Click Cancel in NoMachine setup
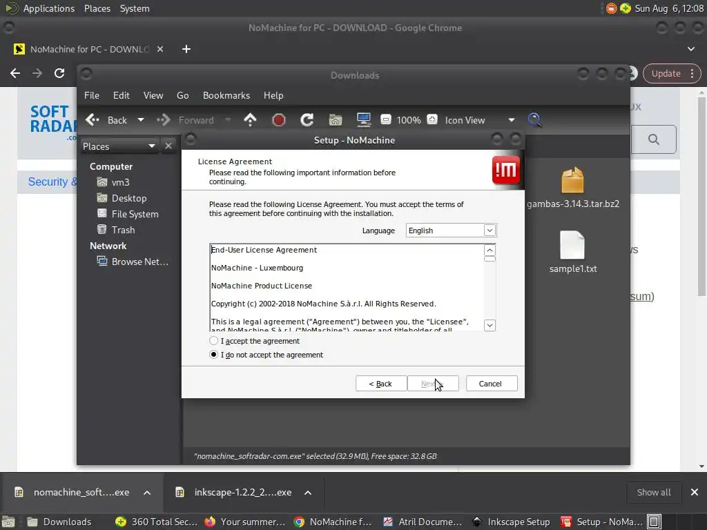Image resolution: width=707 pixels, height=530 pixels. 492,384
